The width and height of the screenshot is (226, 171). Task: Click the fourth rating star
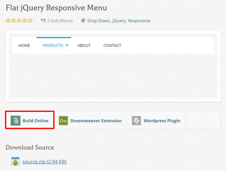coord(25,20)
